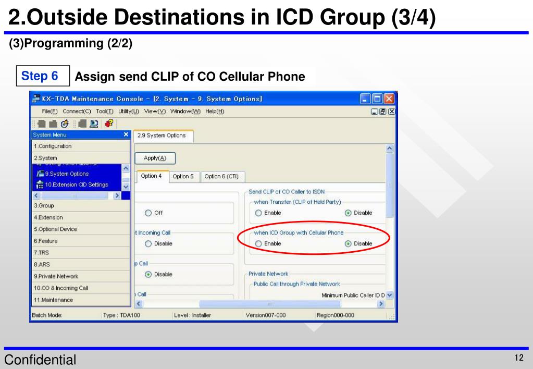The height and width of the screenshot is (369, 533).
Task: Open the View(V) menu
Action: 155,111
